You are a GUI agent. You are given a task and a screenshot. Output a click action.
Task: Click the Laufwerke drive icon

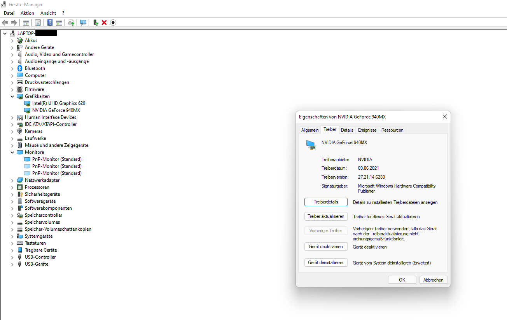tap(20, 138)
